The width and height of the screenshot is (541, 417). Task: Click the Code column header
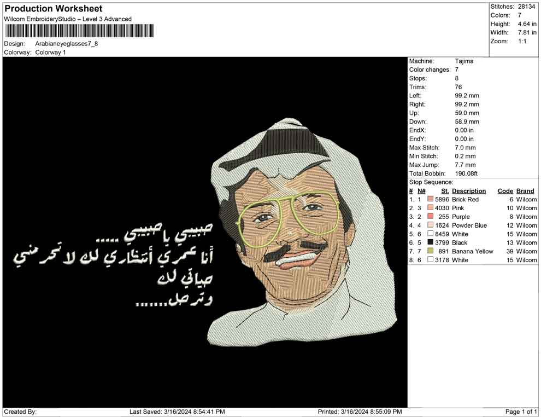(x=505, y=190)
